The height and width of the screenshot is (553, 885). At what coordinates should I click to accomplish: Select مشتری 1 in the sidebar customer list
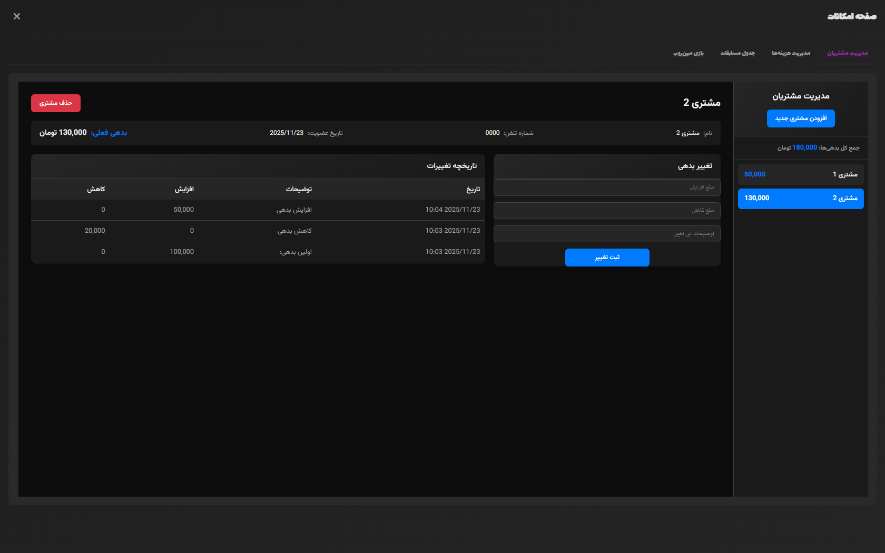[801, 174]
